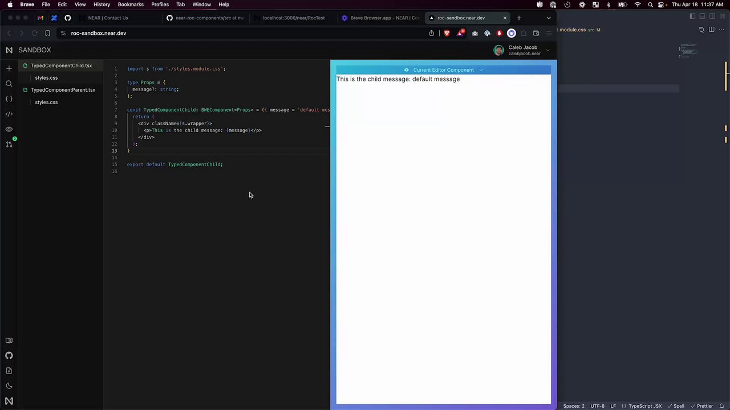Close the roc-sandbox.near.dev tab
The height and width of the screenshot is (410, 730).
(x=505, y=18)
